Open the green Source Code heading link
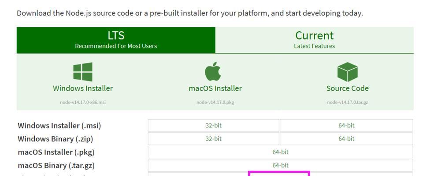 [x=348, y=88]
